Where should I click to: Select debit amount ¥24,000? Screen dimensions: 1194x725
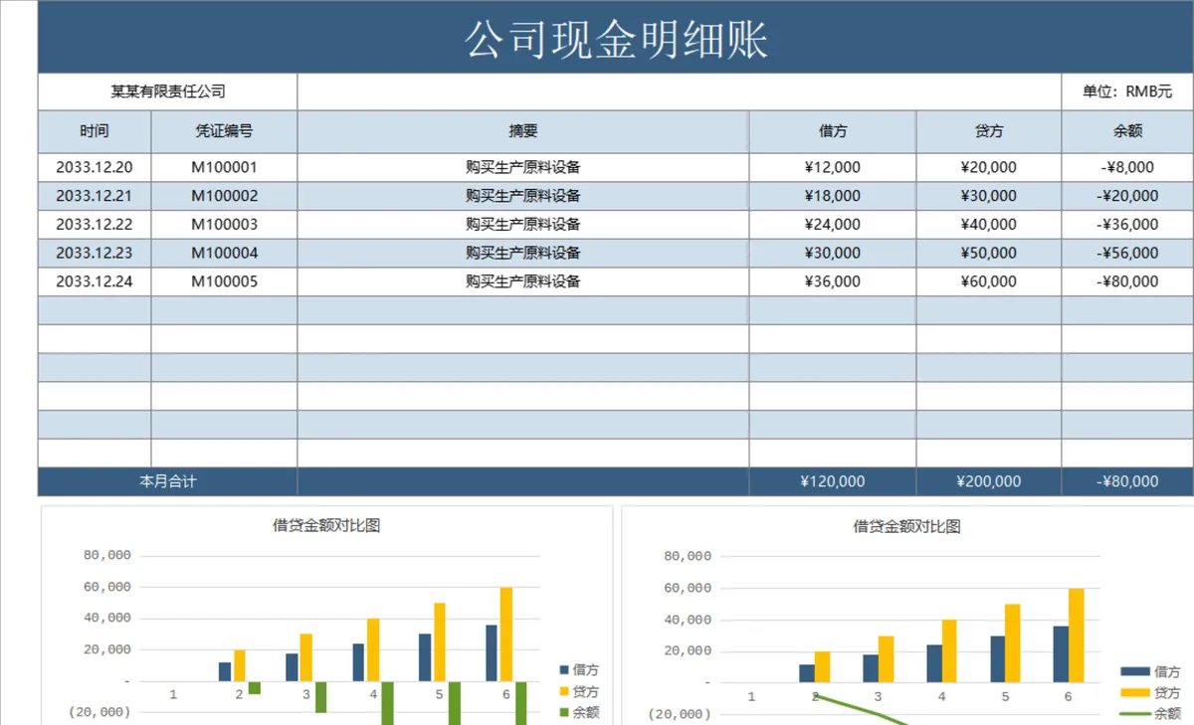point(833,225)
